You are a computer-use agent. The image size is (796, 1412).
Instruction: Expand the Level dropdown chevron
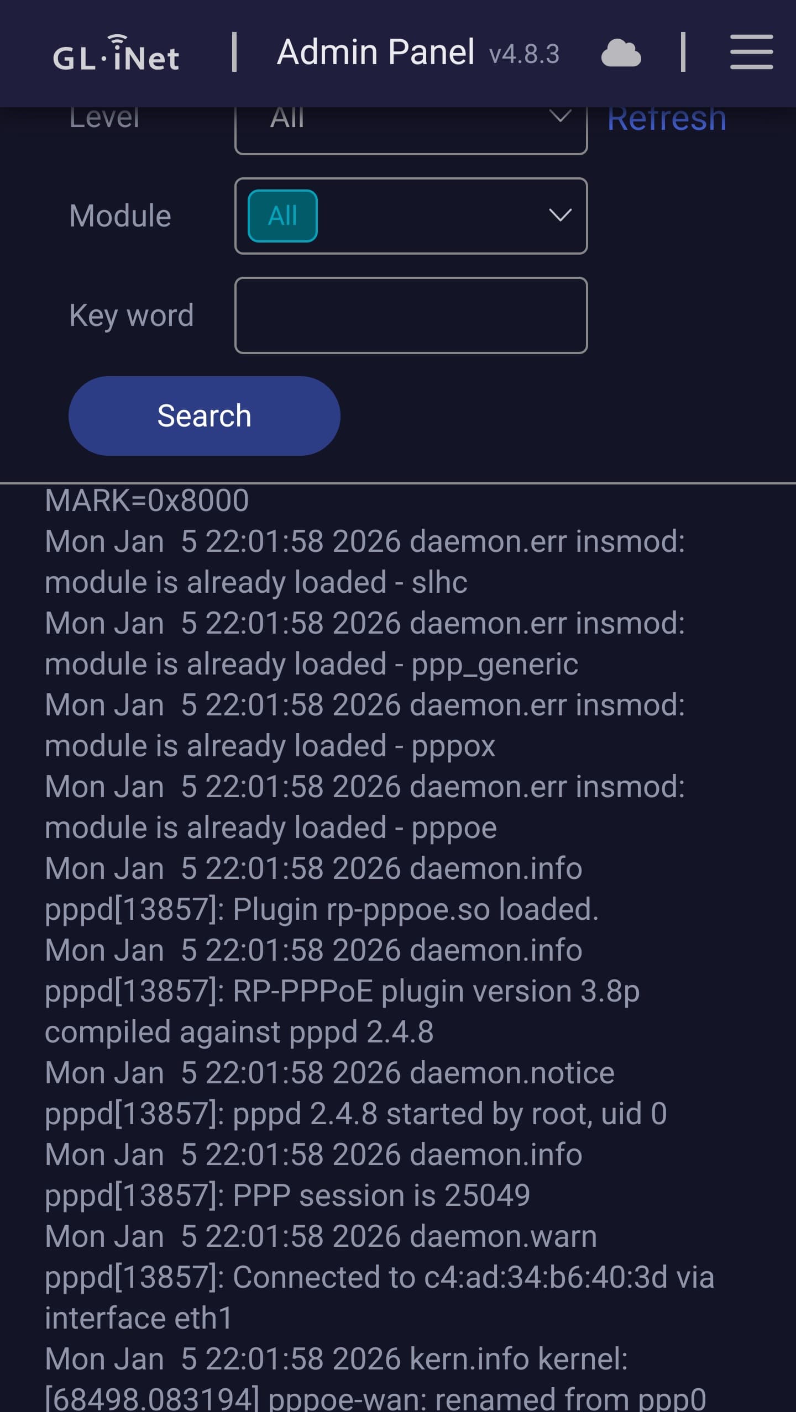tap(560, 117)
